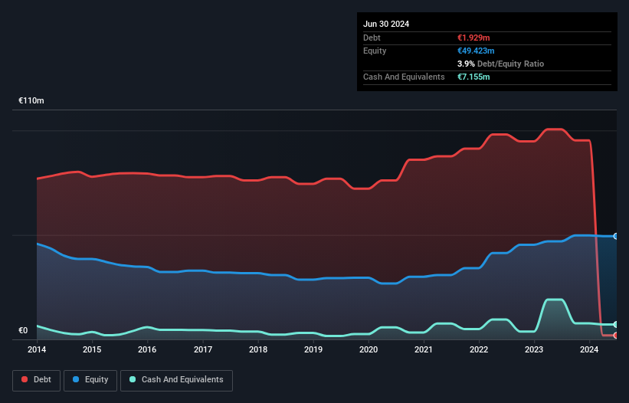Toggle the Equity series legend button
This screenshot has height=403, width=629.
(90, 380)
